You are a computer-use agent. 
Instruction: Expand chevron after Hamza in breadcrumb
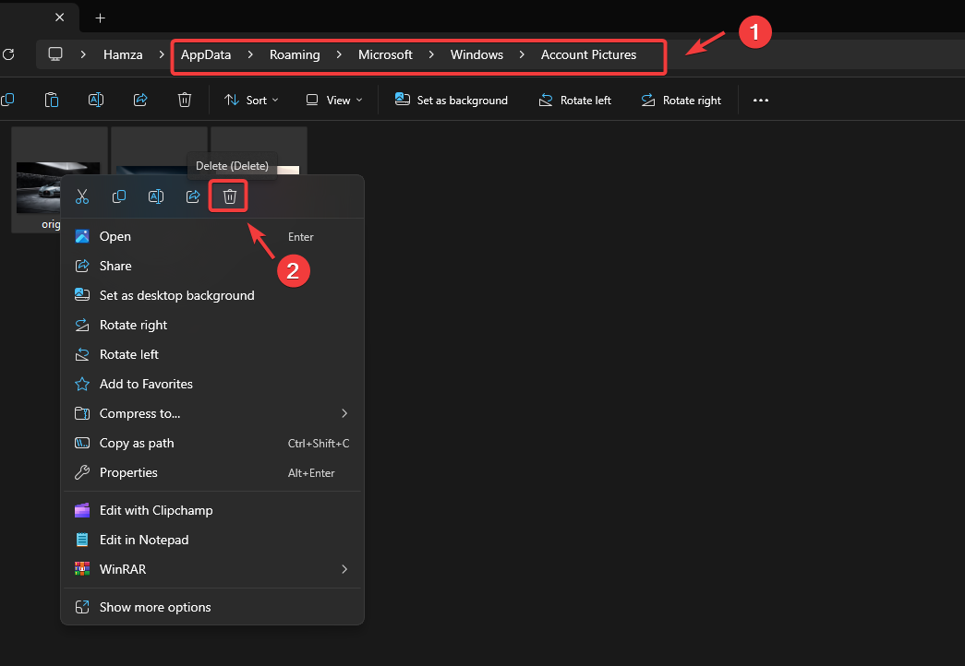(162, 54)
